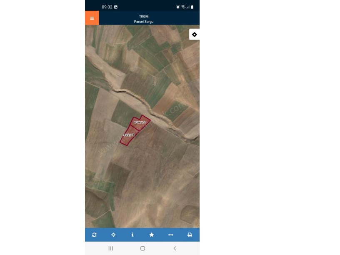Tap the Android home button

tap(142, 248)
